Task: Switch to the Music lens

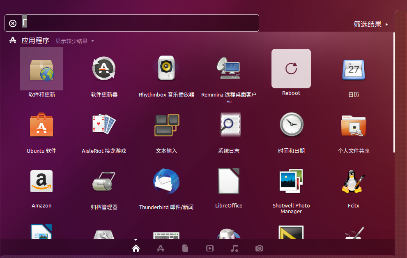Action: point(235,248)
